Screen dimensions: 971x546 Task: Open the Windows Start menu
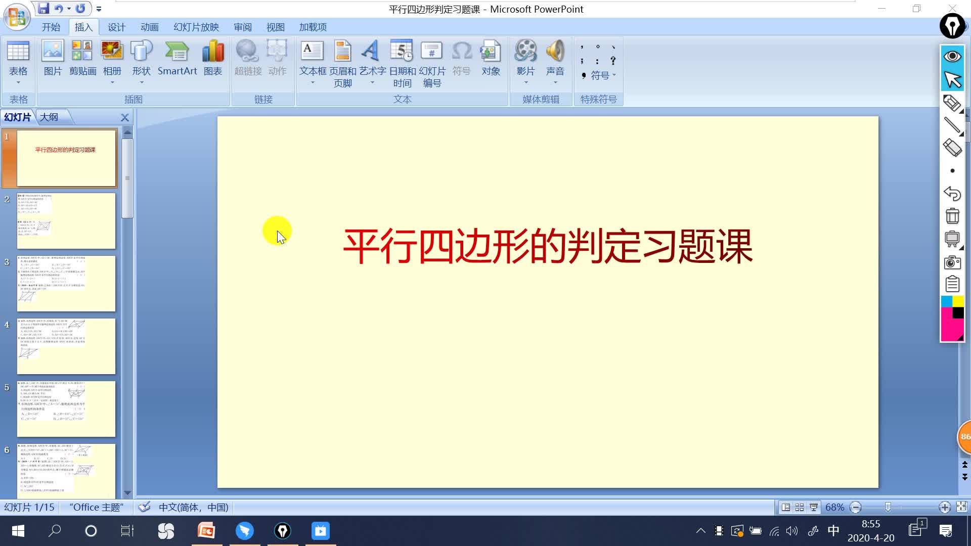pyautogui.click(x=18, y=531)
